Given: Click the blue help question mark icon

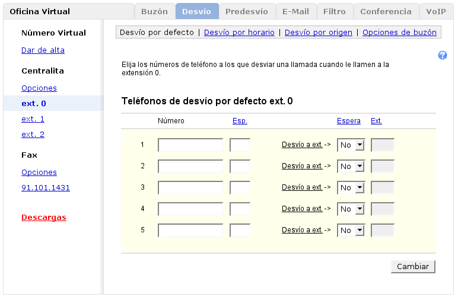Looking at the screenshot, I should click(442, 55).
